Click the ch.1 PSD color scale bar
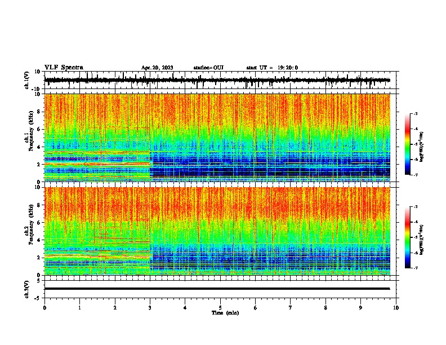Screen dimensions: 446x345 pos(407,144)
